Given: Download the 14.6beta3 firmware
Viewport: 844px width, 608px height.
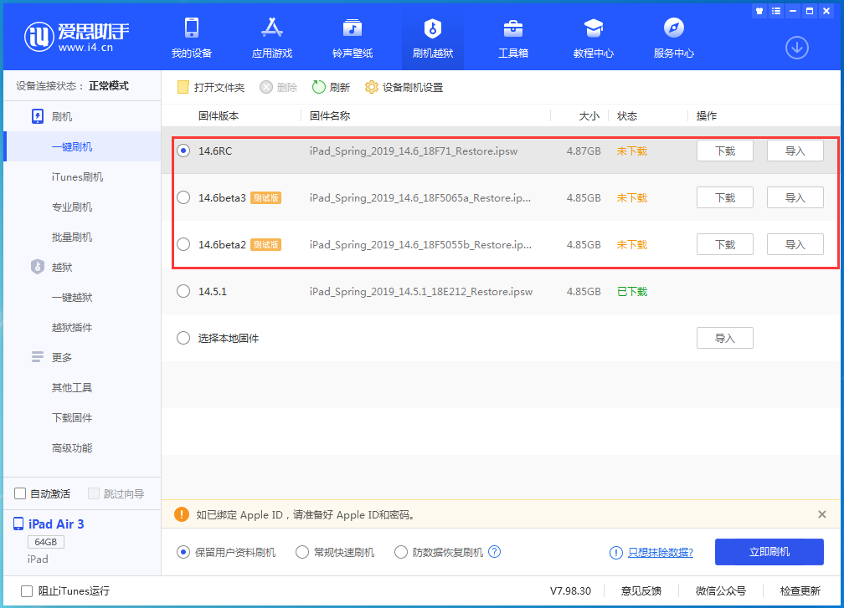Looking at the screenshot, I should [x=724, y=198].
